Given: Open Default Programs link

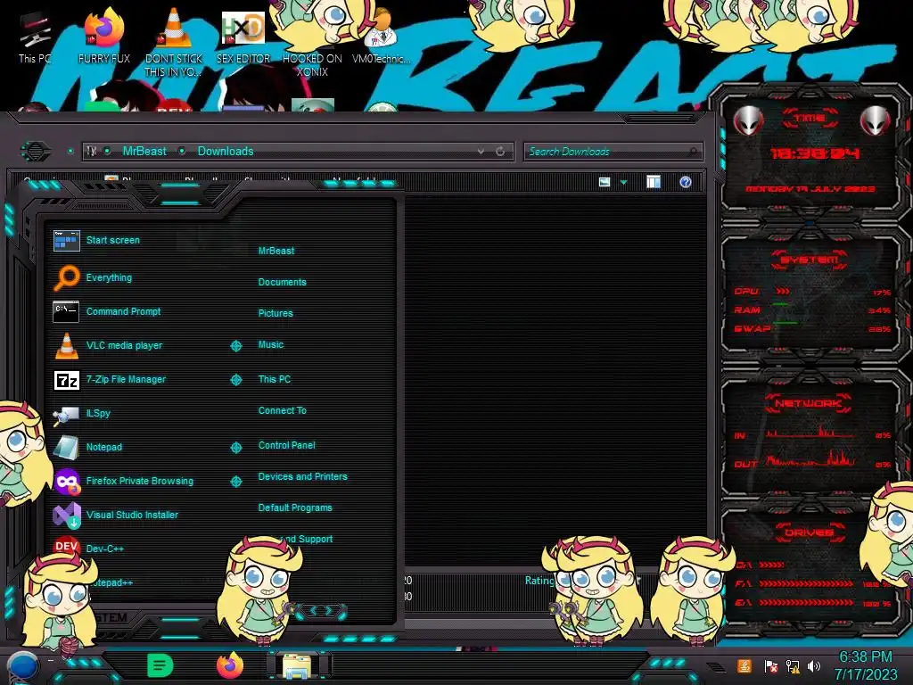Looking at the screenshot, I should (294, 508).
